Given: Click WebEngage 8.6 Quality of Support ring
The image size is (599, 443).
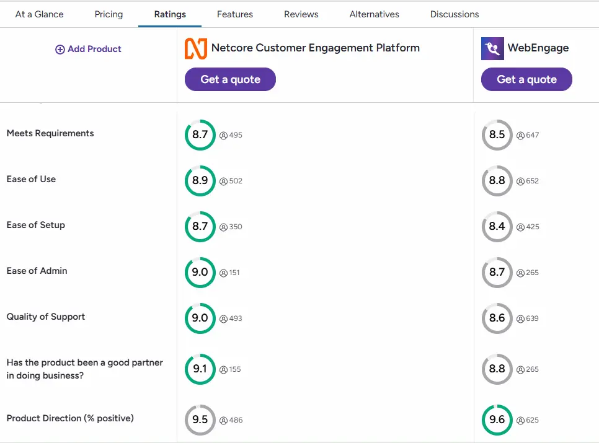Looking at the screenshot, I should tap(497, 318).
